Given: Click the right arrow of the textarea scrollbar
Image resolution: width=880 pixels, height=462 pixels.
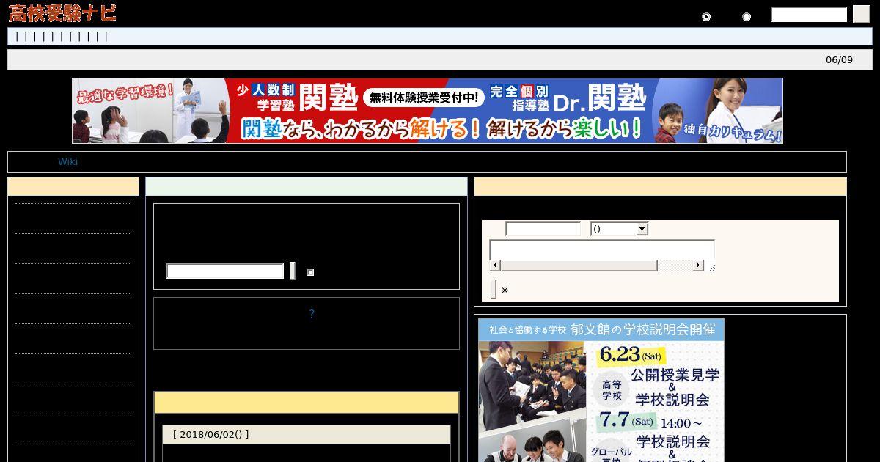Looking at the screenshot, I should 698,265.
